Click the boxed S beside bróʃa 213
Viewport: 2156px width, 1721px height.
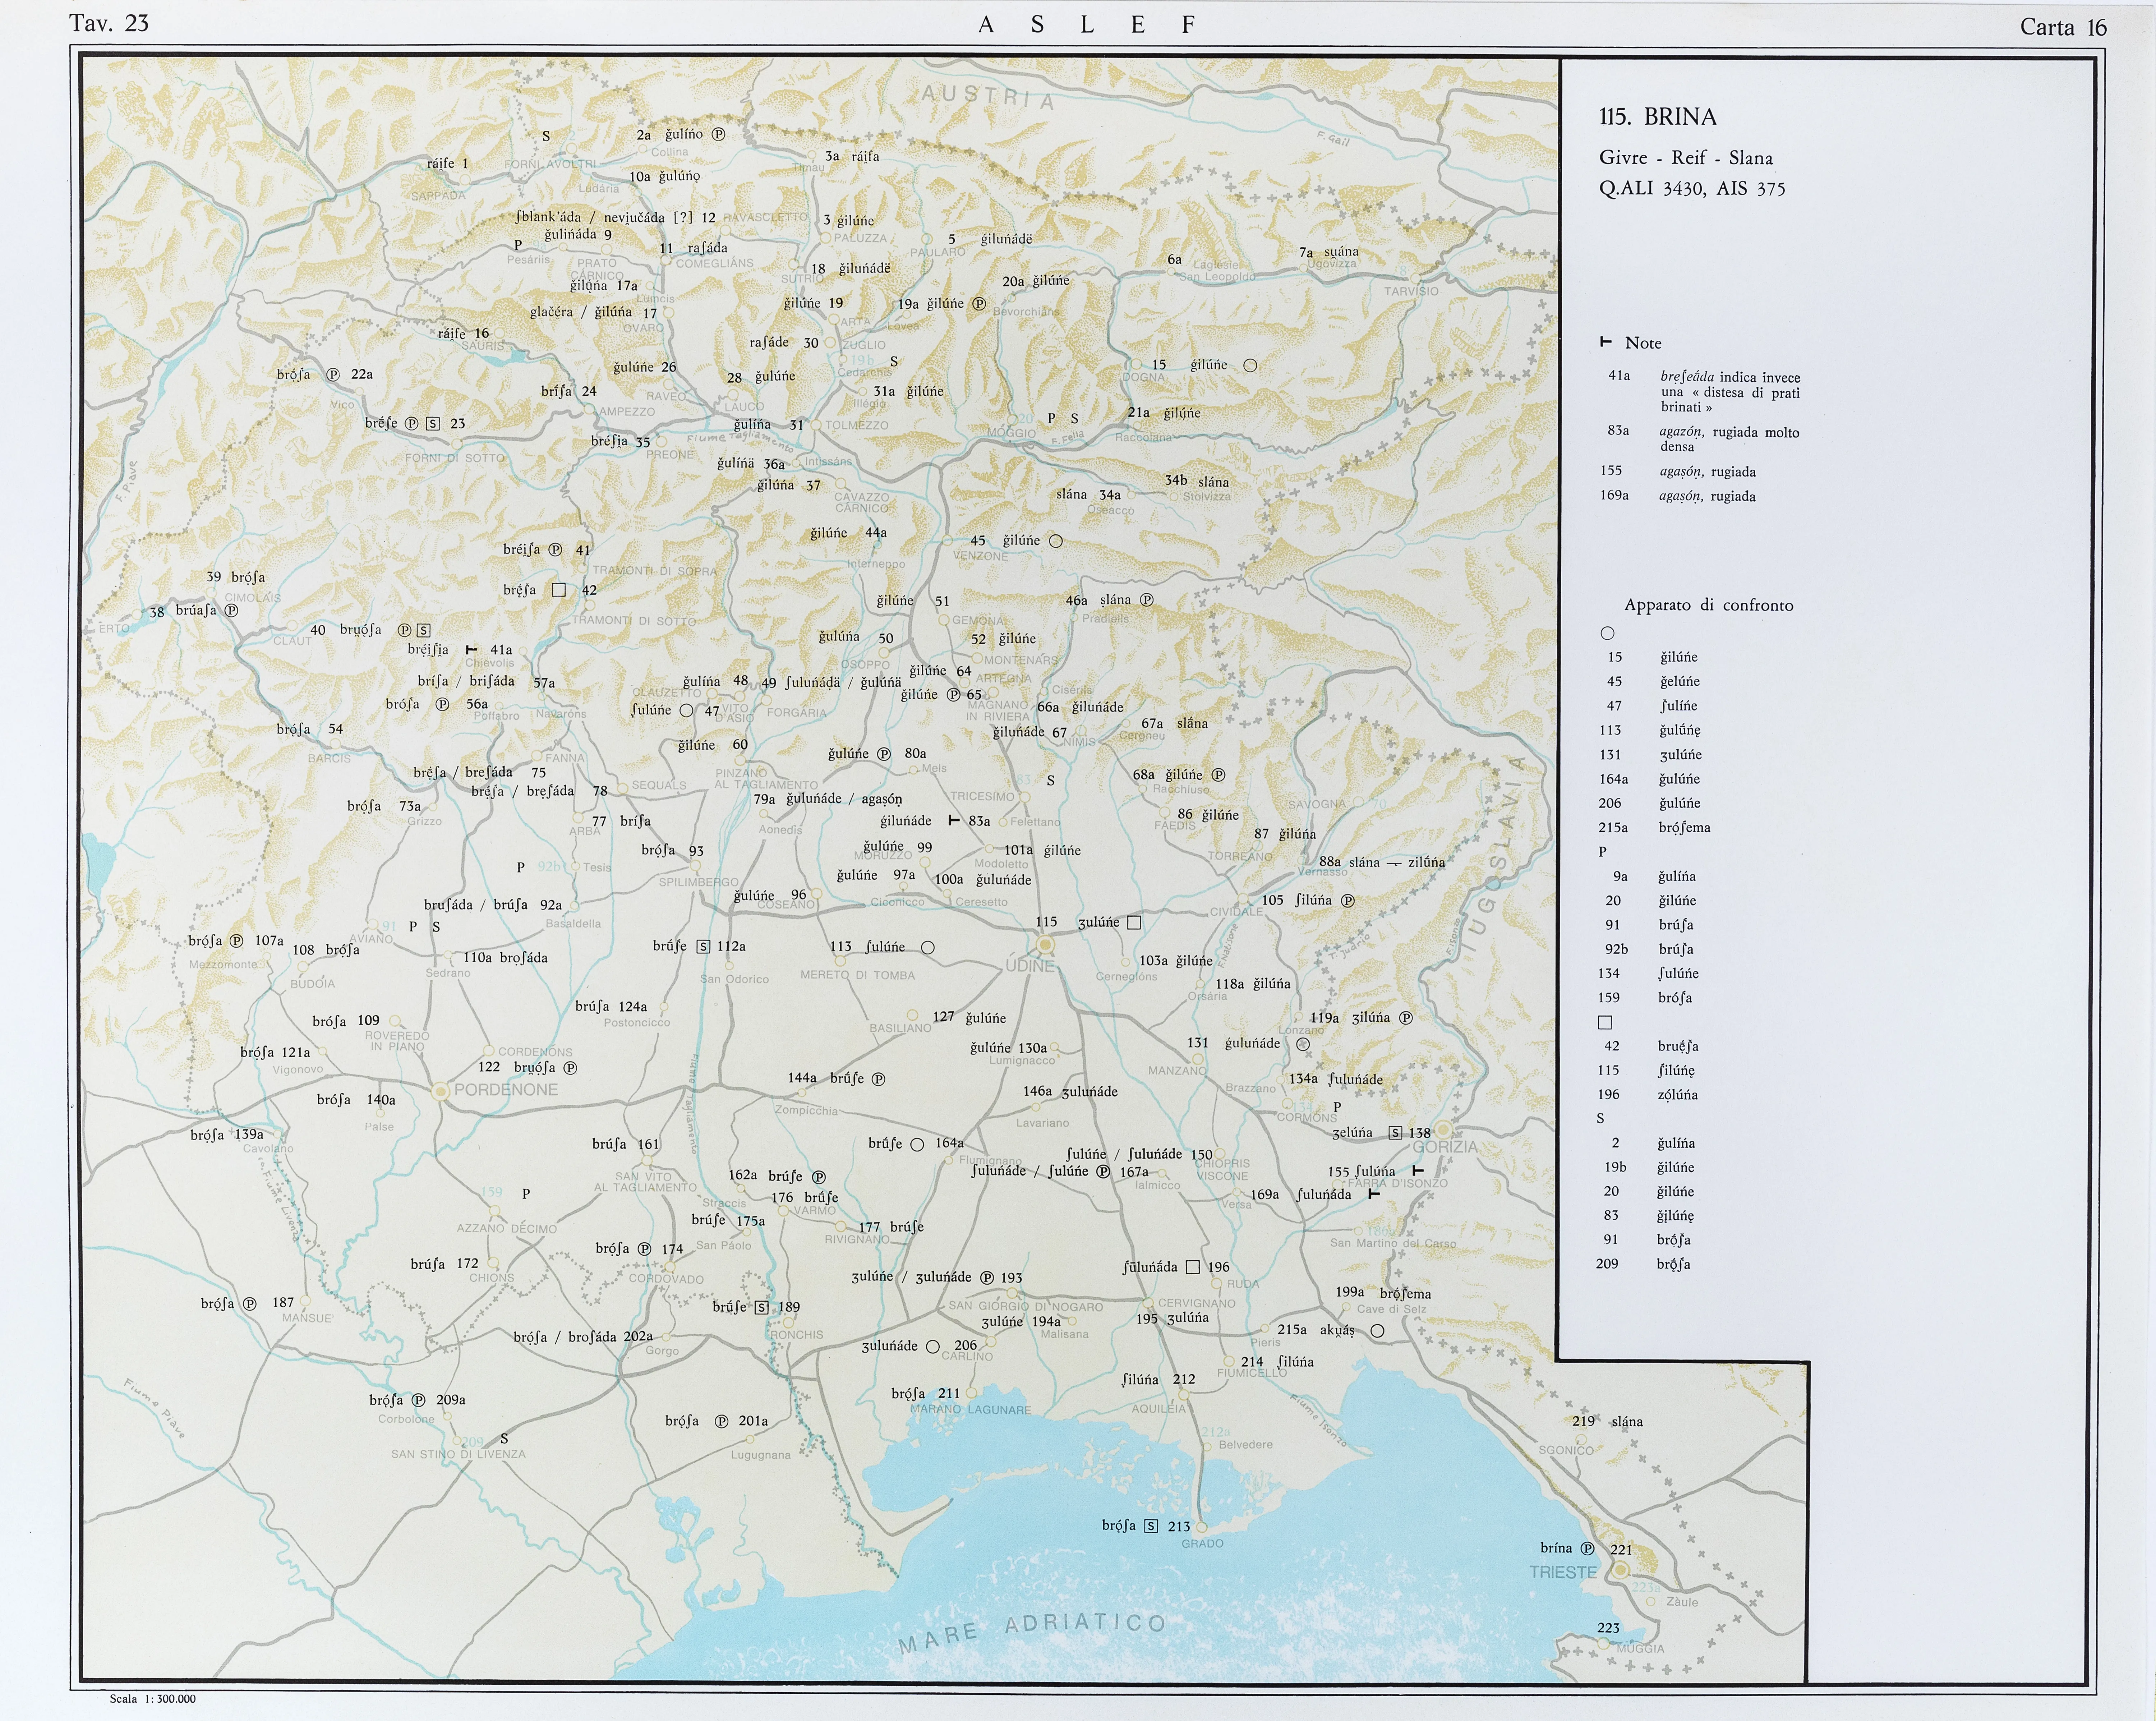(x=1151, y=1526)
